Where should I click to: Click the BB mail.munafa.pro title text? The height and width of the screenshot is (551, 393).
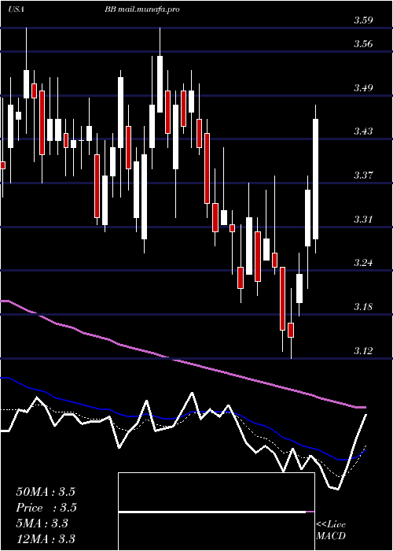141,9
